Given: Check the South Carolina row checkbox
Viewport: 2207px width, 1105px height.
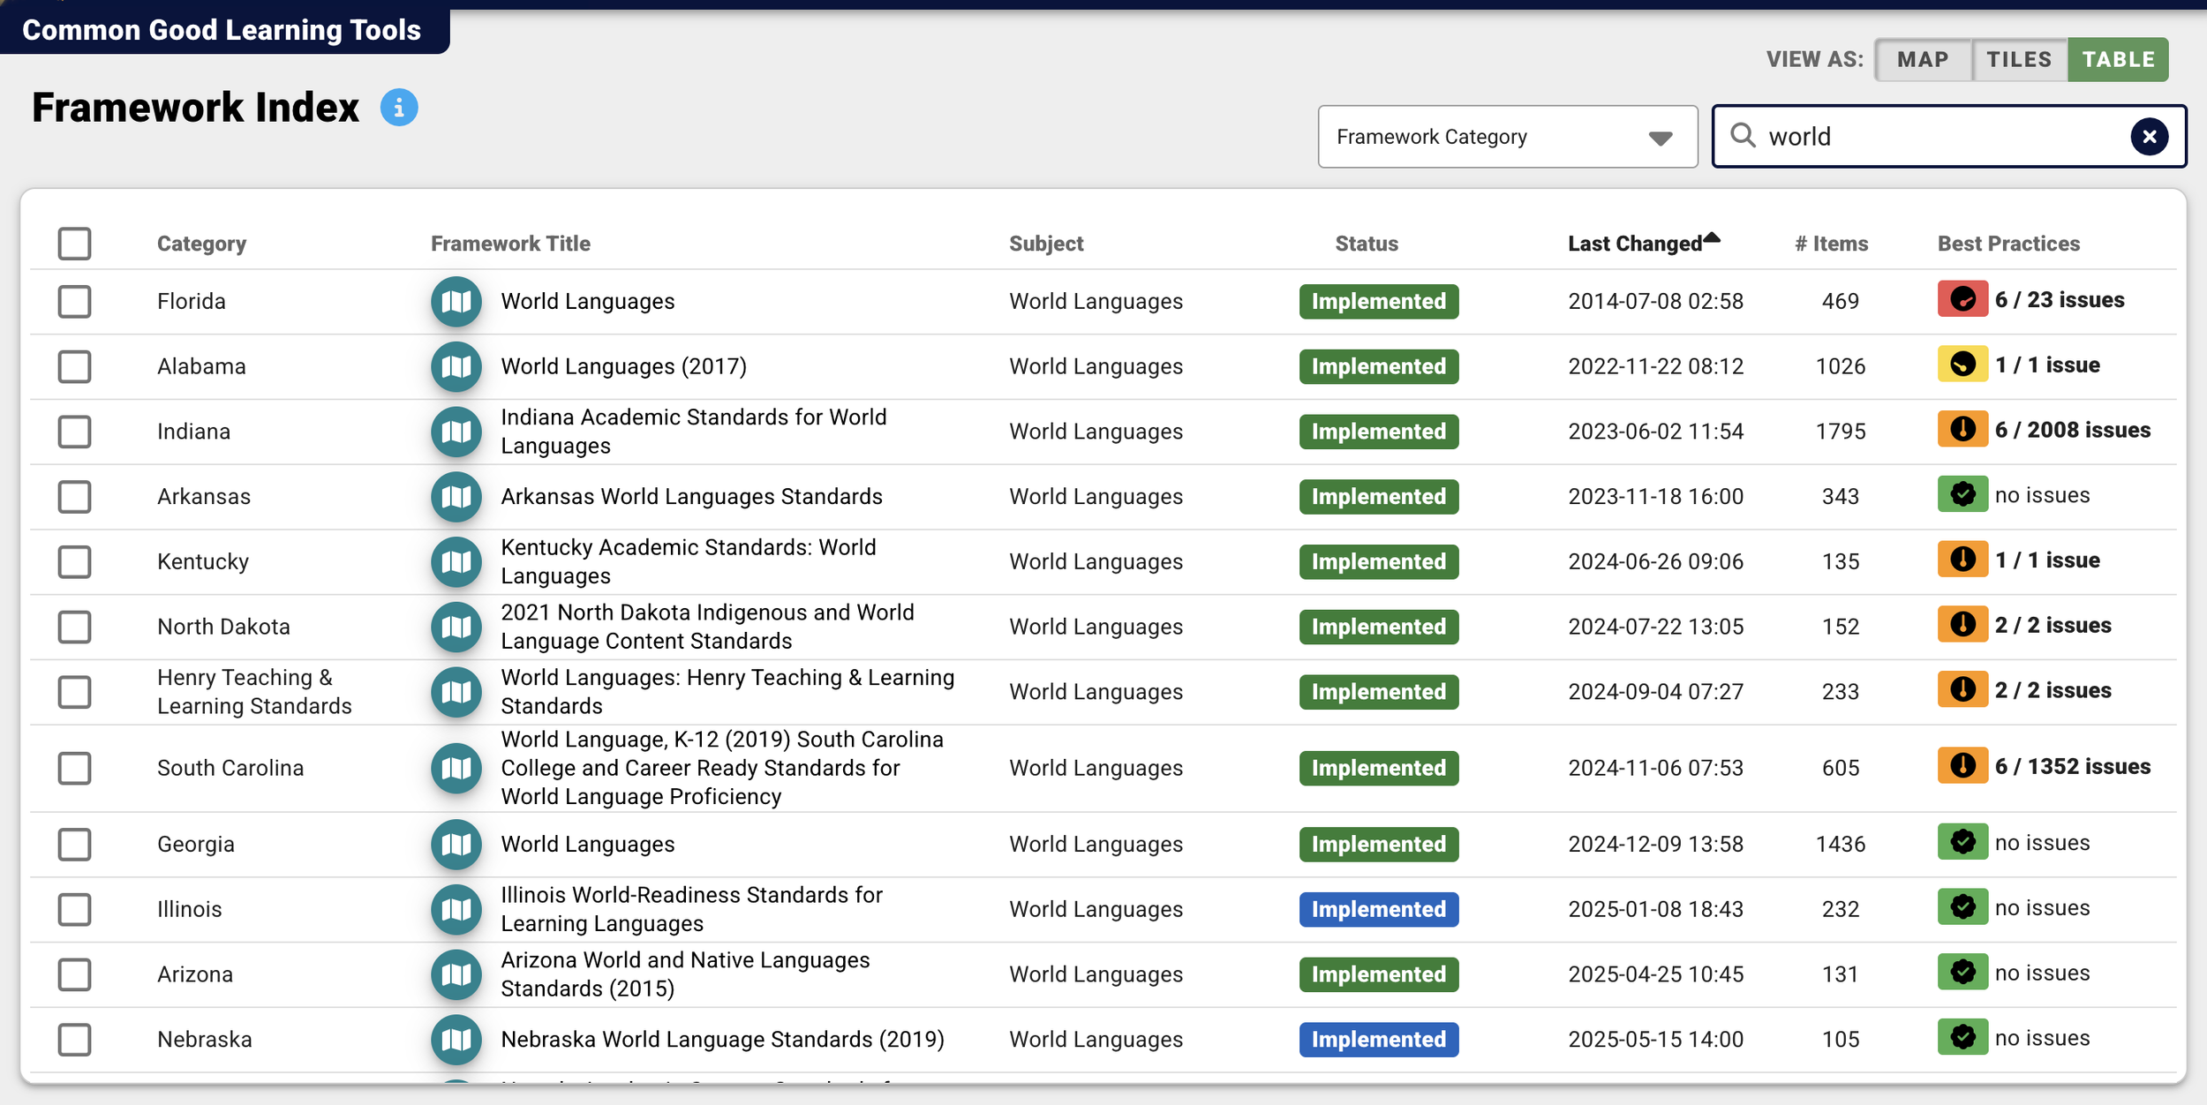Looking at the screenshot, I should tap(74, 768).
